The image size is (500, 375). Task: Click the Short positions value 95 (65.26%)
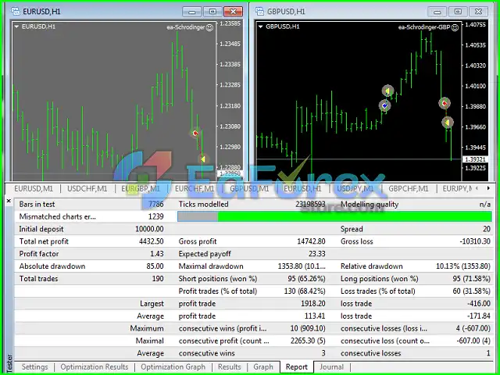coord(306,279)
